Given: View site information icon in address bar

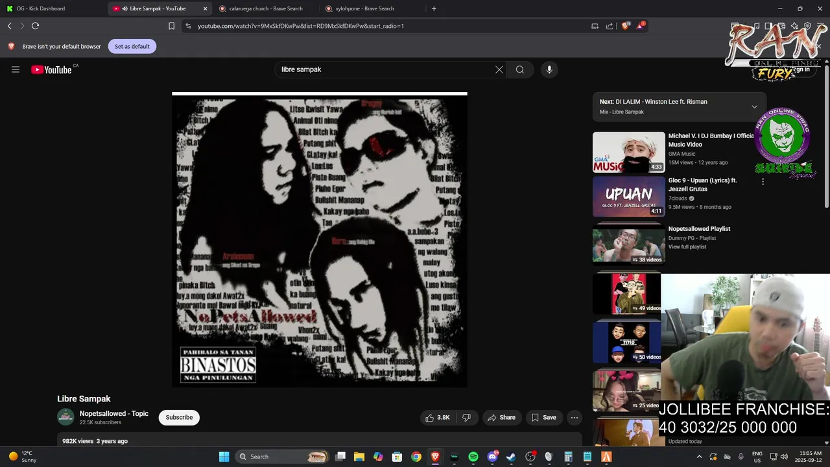Looking at the screenshot, I should (x=188, y=26).
